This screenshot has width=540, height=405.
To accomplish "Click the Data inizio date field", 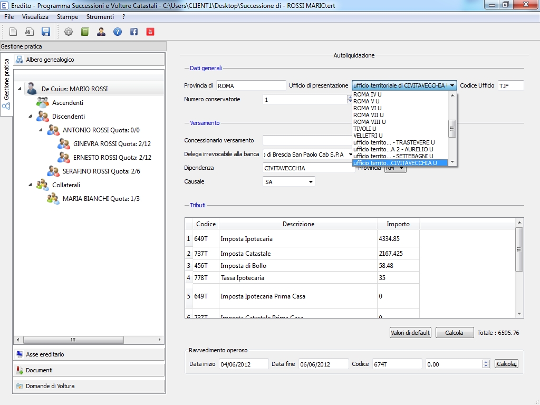I will click(244, 364).
